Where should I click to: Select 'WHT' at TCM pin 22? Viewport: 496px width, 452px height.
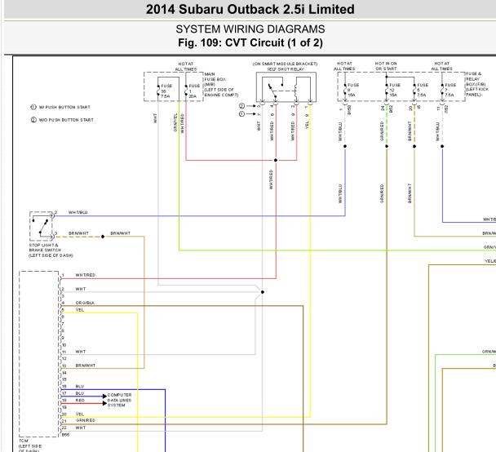pos(80,428)
